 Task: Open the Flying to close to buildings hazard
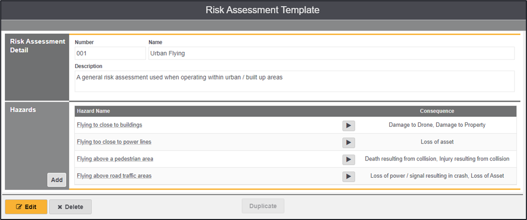click(x=109, y=125)
